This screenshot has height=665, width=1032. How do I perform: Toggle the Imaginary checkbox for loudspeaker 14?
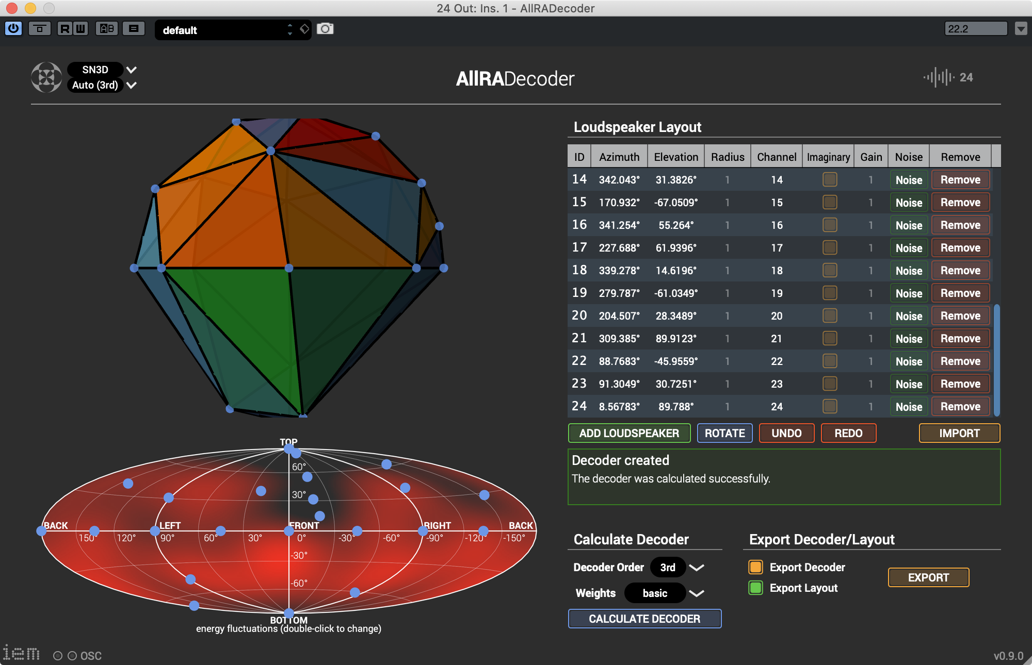tap(829, 179)
